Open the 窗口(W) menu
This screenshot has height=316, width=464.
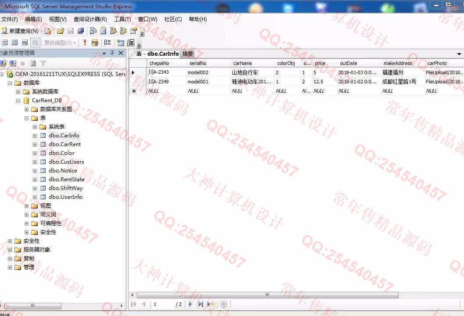pos(148,19)
